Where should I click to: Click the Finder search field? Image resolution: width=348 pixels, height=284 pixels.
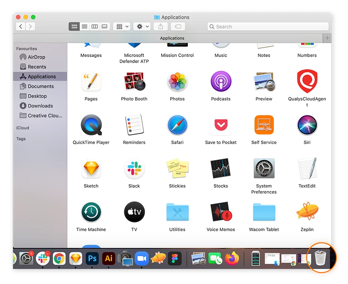(268, 27)
